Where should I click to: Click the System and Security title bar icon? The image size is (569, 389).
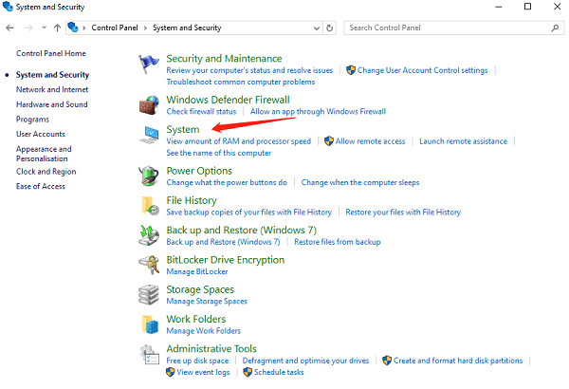[x=8, y=7]
